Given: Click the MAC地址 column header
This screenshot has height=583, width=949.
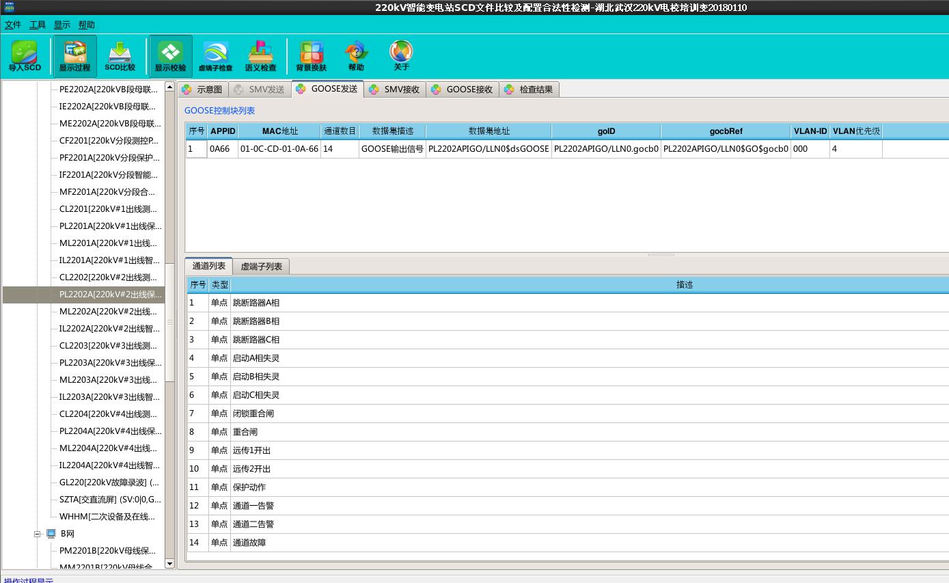Looking at the screenshot, I should [279, 131].
